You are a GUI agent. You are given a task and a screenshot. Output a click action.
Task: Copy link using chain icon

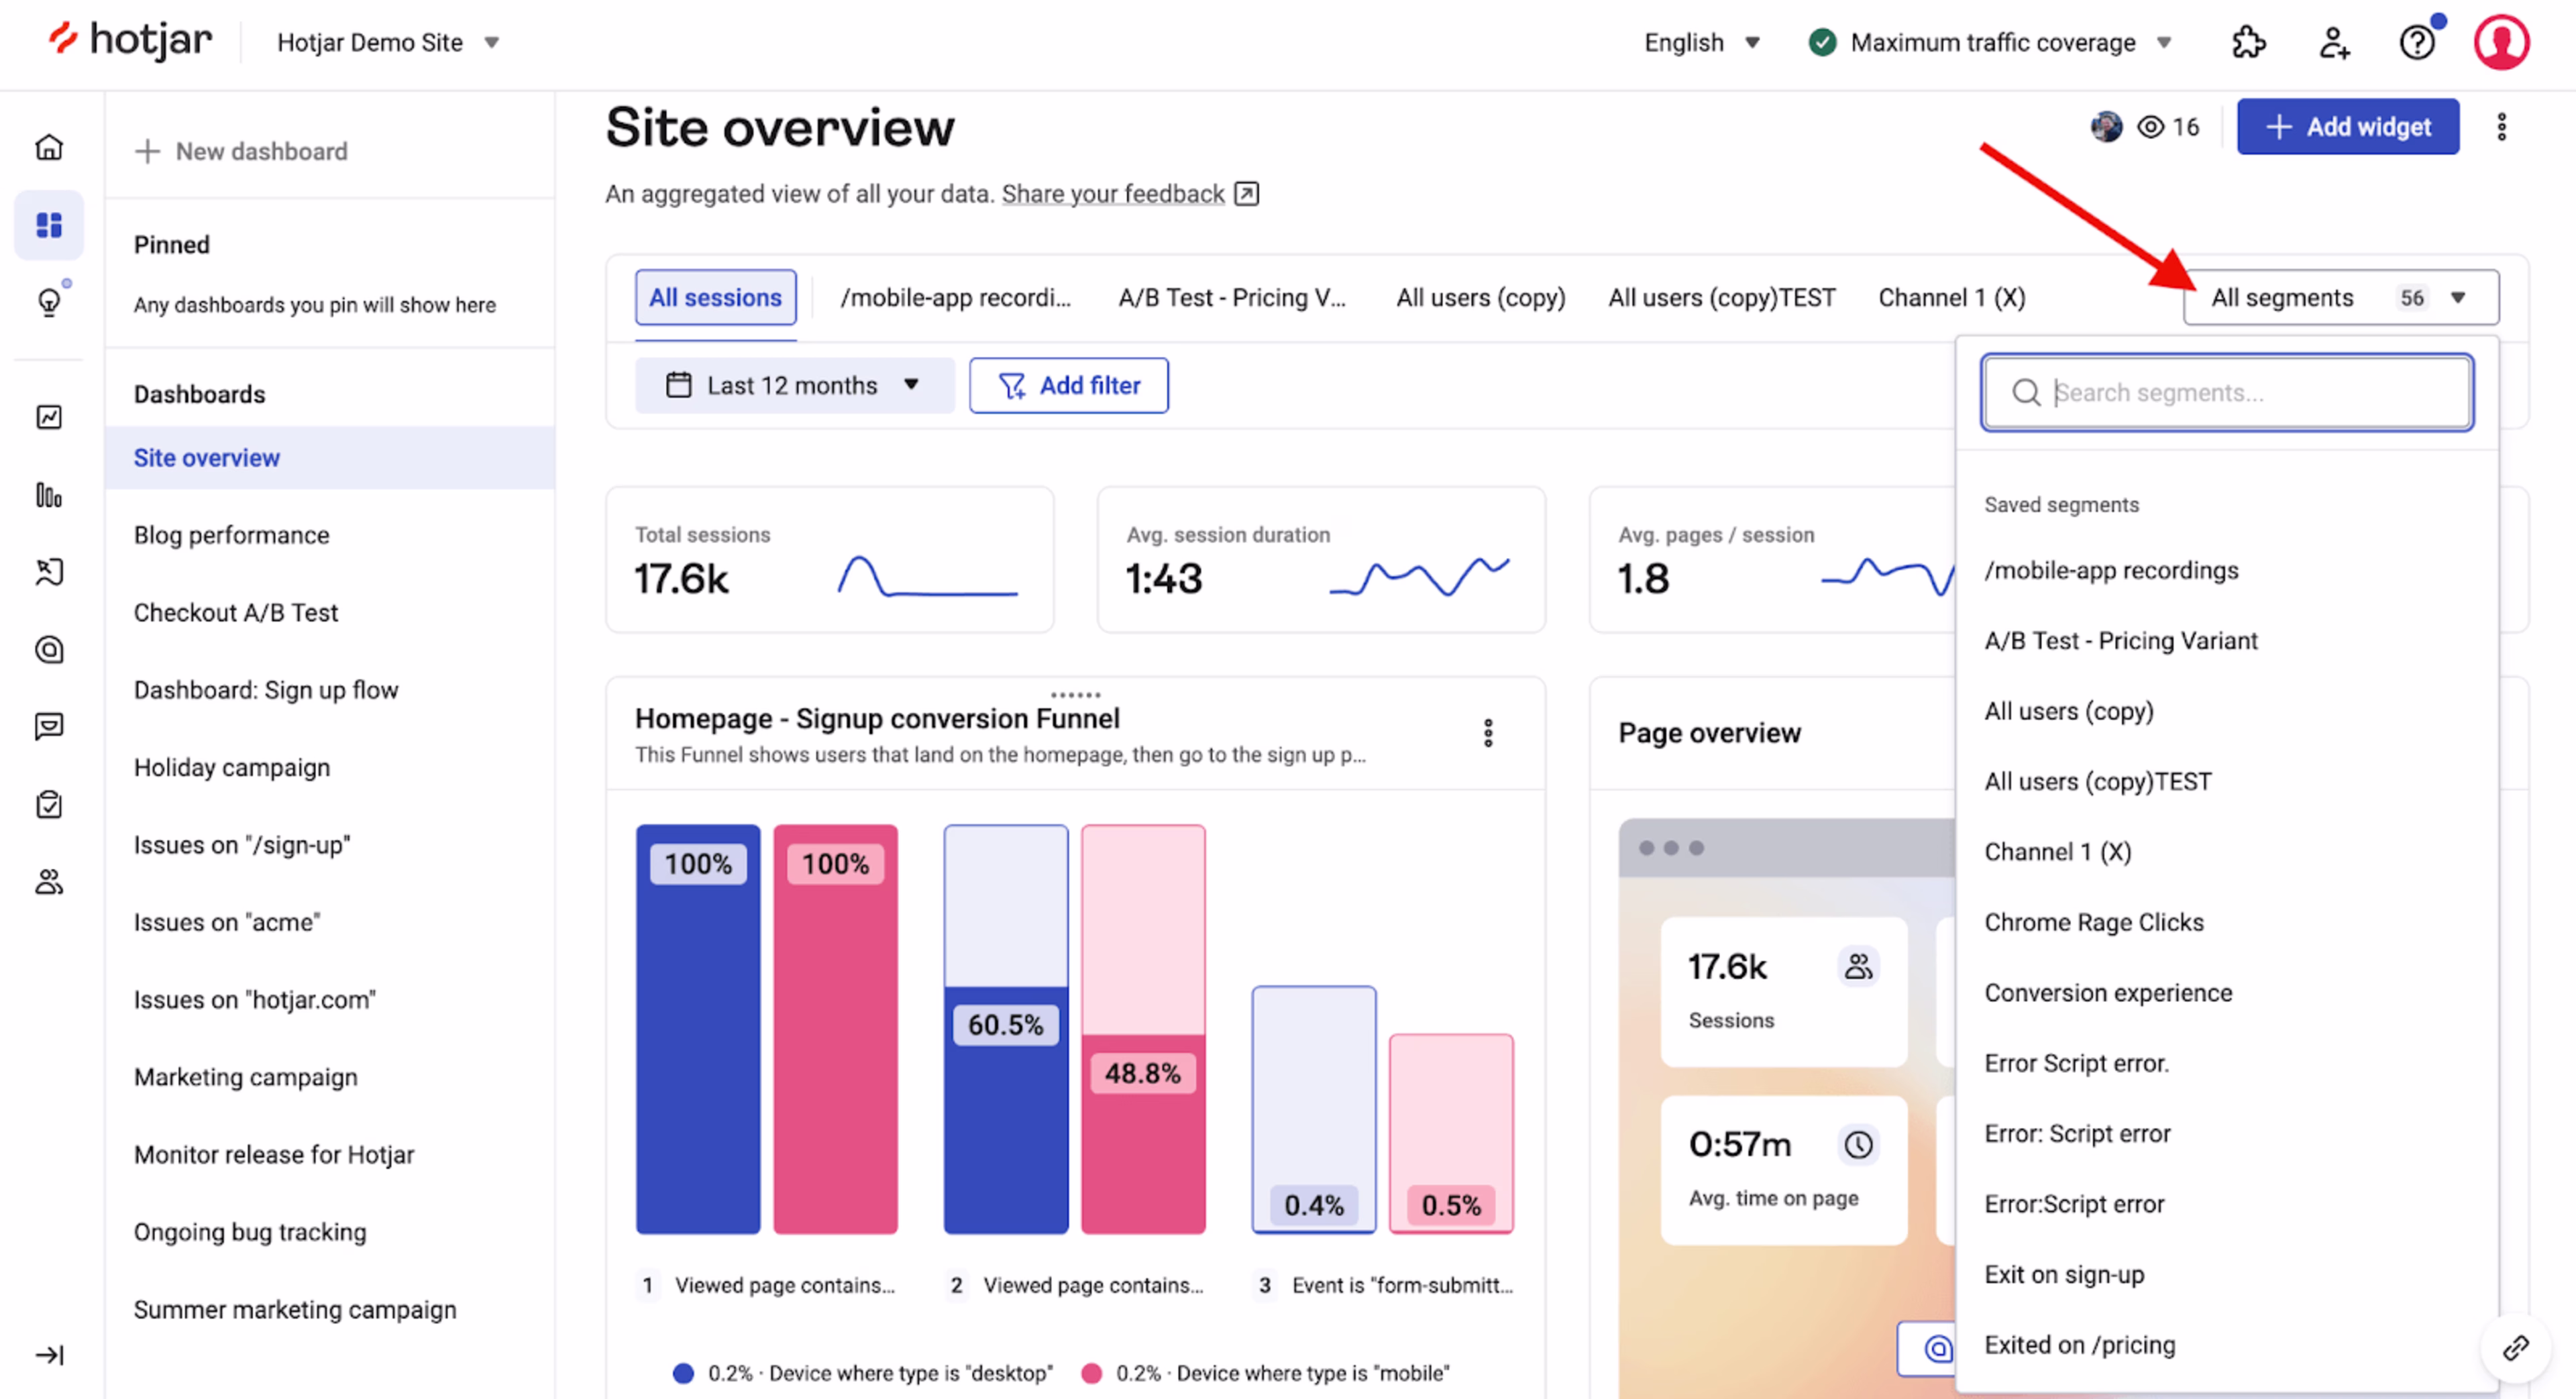[2516, 1348]
